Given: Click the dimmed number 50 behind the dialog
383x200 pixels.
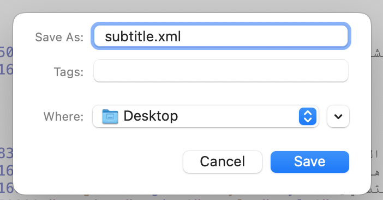Looking at the screenshot, I should (7, 52).
